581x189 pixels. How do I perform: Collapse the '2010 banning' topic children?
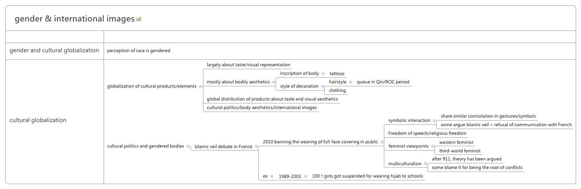click(x=382, y=142)
